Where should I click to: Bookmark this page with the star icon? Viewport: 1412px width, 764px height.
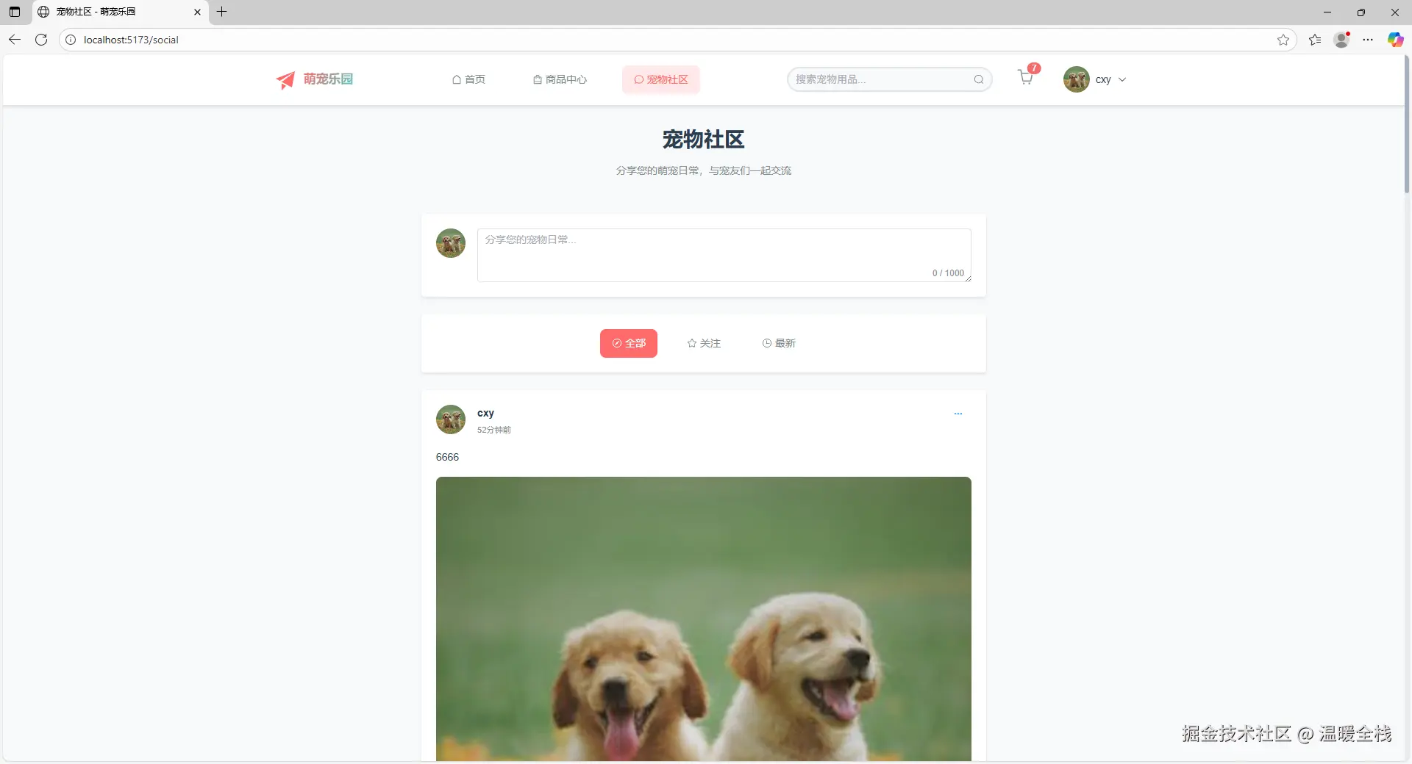tap(1283, 40)
